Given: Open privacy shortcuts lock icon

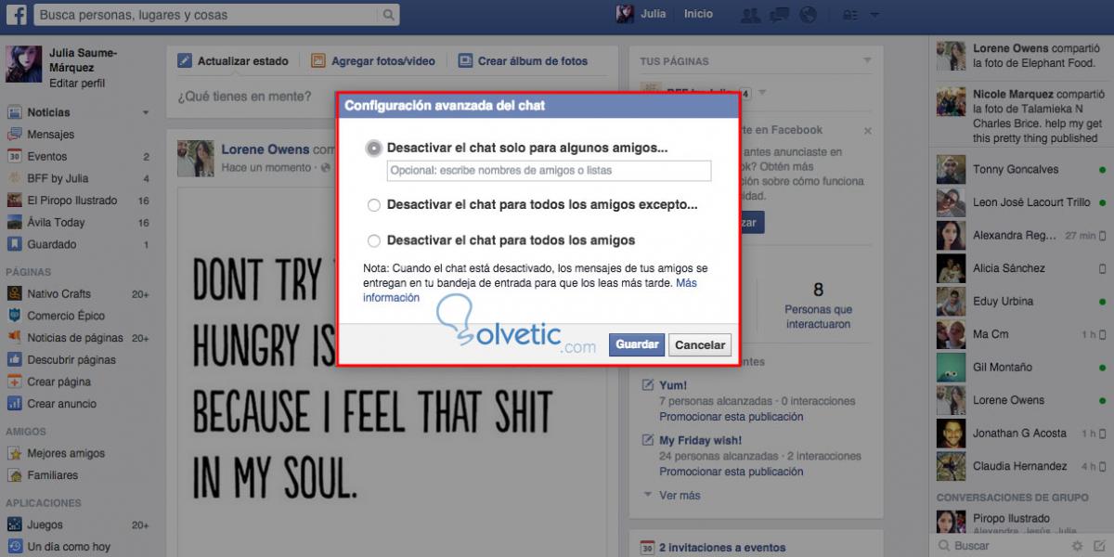Looking at the screenshot, I should pos(851,15).
